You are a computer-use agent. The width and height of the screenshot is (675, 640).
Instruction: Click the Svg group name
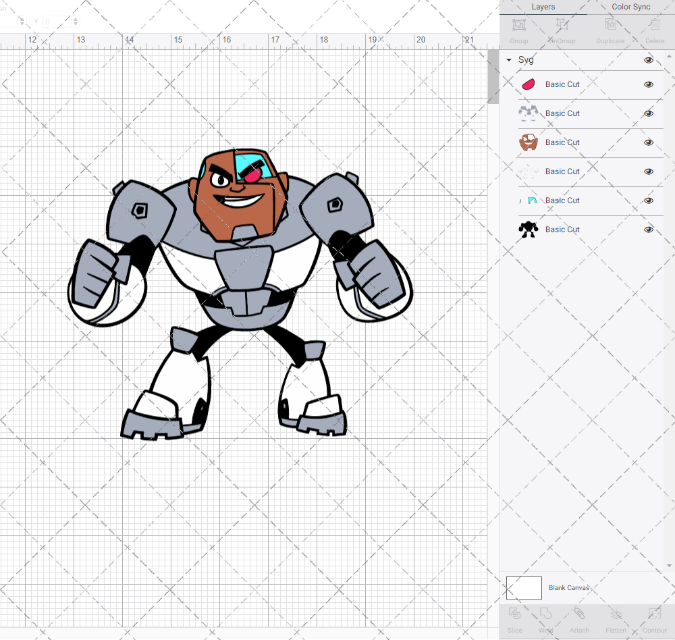(x=526, y=60)
